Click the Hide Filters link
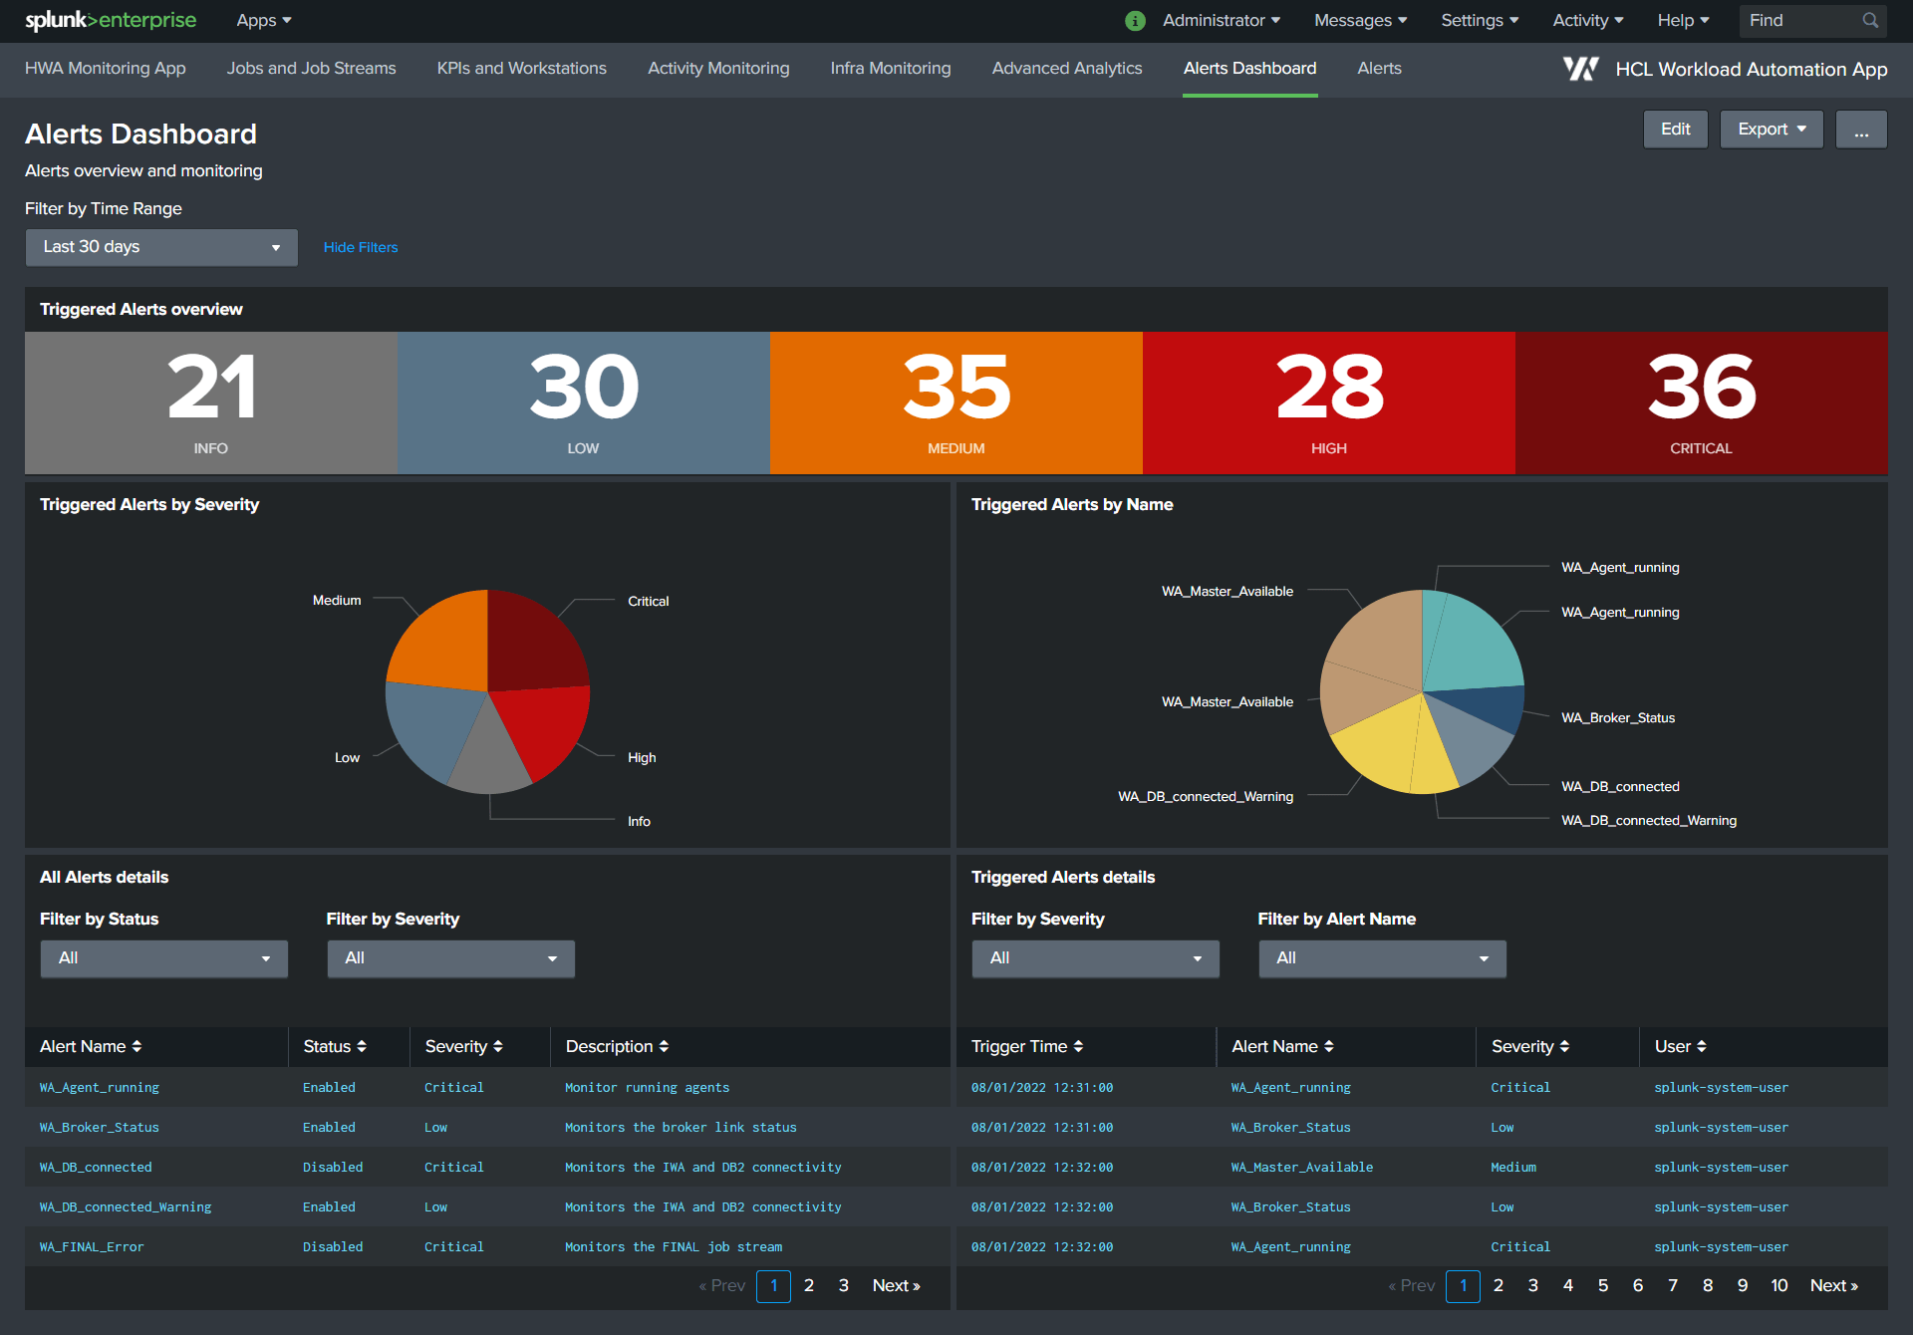Screen dimensions: 1913x1335 click(x=361, y=247)
